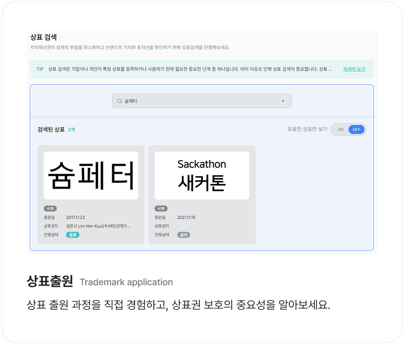Click the 유효한 상표만 보기 label
Image resolution: width=404 pixels, height=344 pixels.
[307, 129]
